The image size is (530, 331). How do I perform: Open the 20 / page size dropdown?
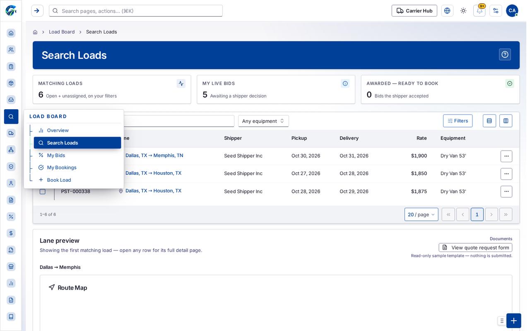point(421,214)
